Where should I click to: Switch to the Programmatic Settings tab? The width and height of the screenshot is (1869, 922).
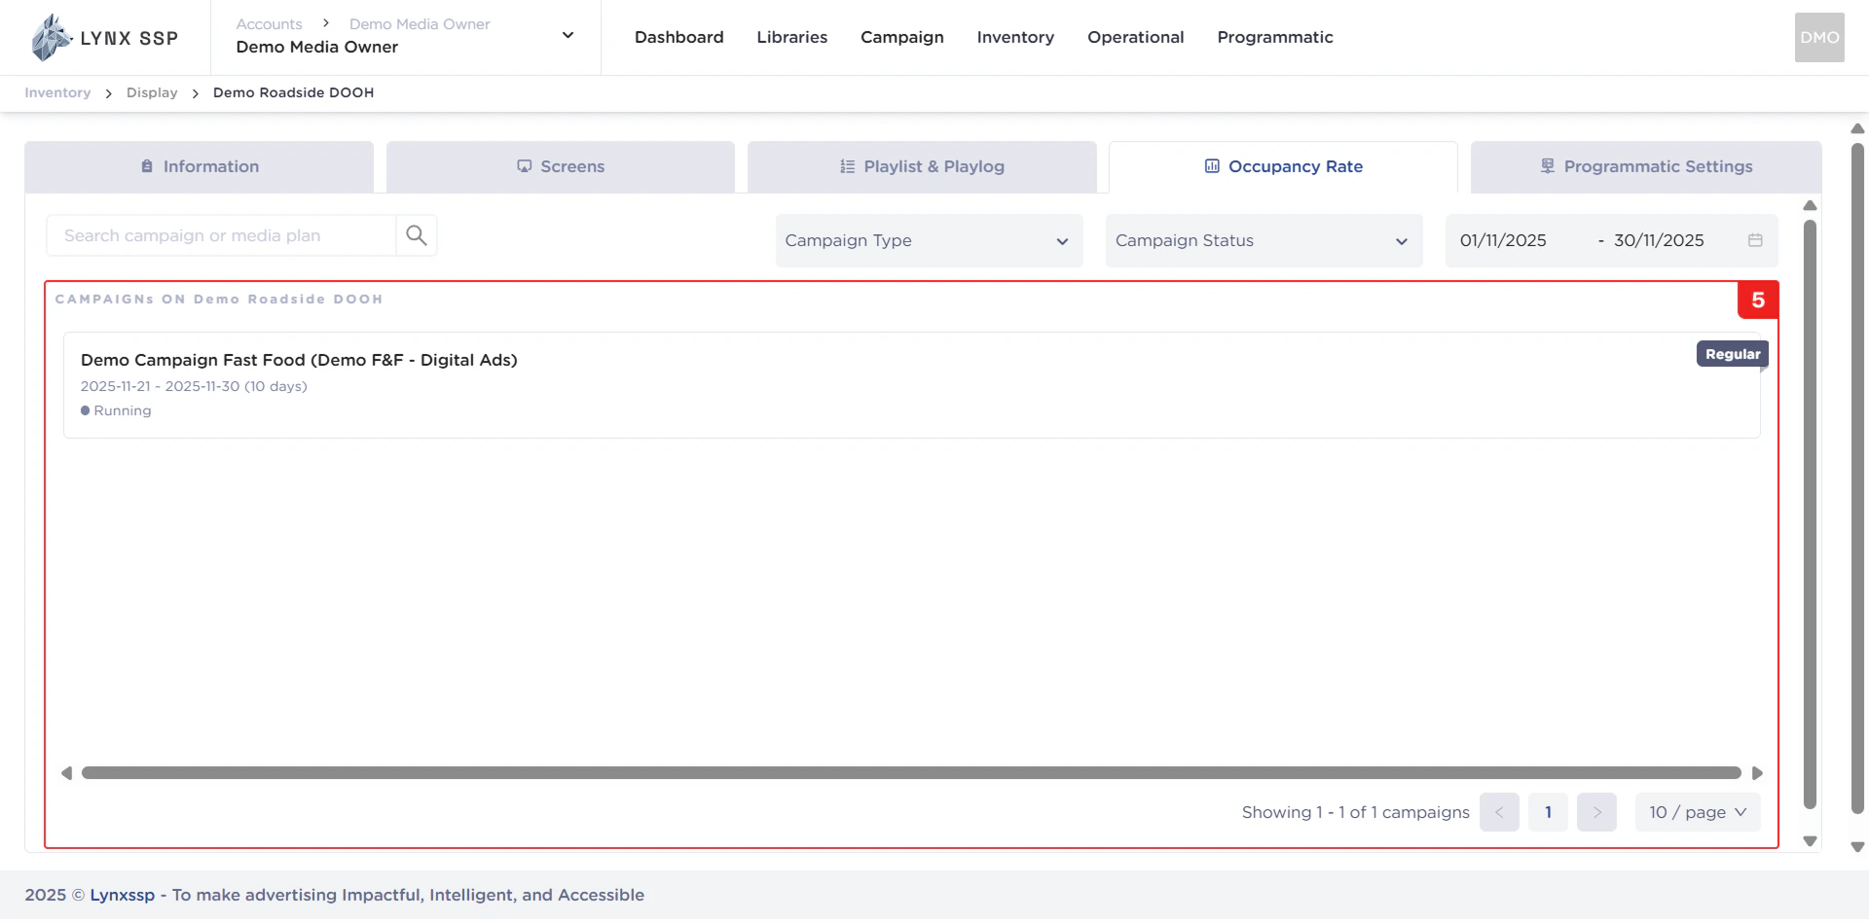click(x=1646, y=166)
